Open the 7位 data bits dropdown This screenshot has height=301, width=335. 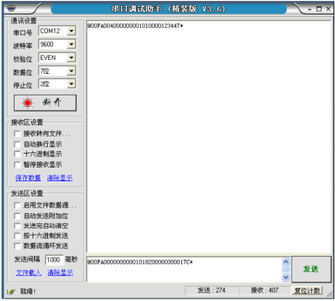71,71
